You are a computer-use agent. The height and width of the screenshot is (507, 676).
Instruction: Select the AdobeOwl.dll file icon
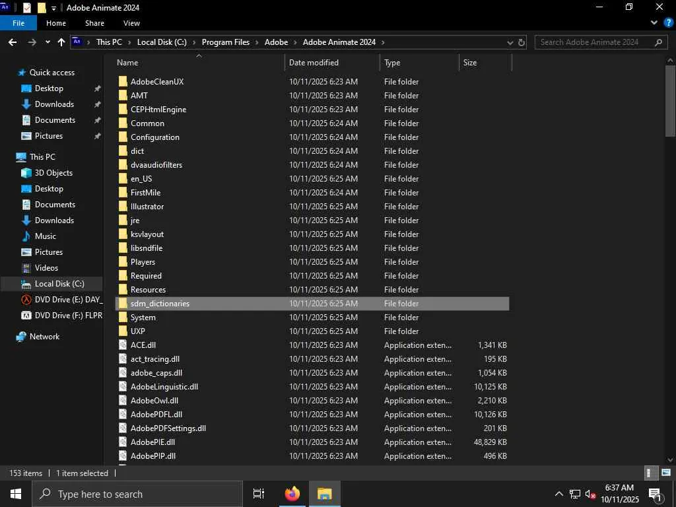click(x=123, y=401)
